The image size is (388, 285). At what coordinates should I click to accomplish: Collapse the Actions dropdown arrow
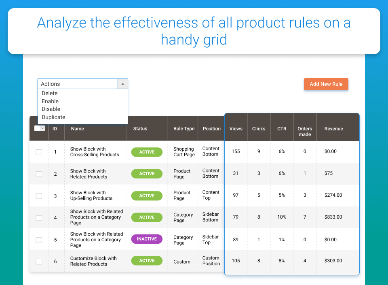coord(123,84)
